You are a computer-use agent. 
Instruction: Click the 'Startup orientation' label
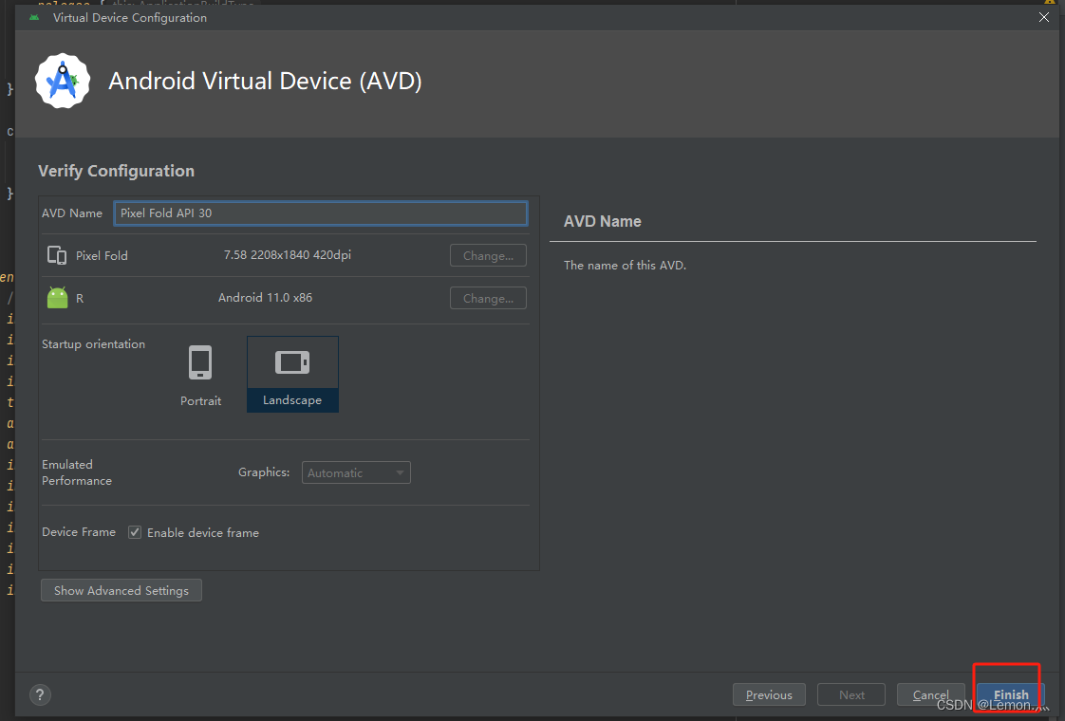click(x=94, y=344)
